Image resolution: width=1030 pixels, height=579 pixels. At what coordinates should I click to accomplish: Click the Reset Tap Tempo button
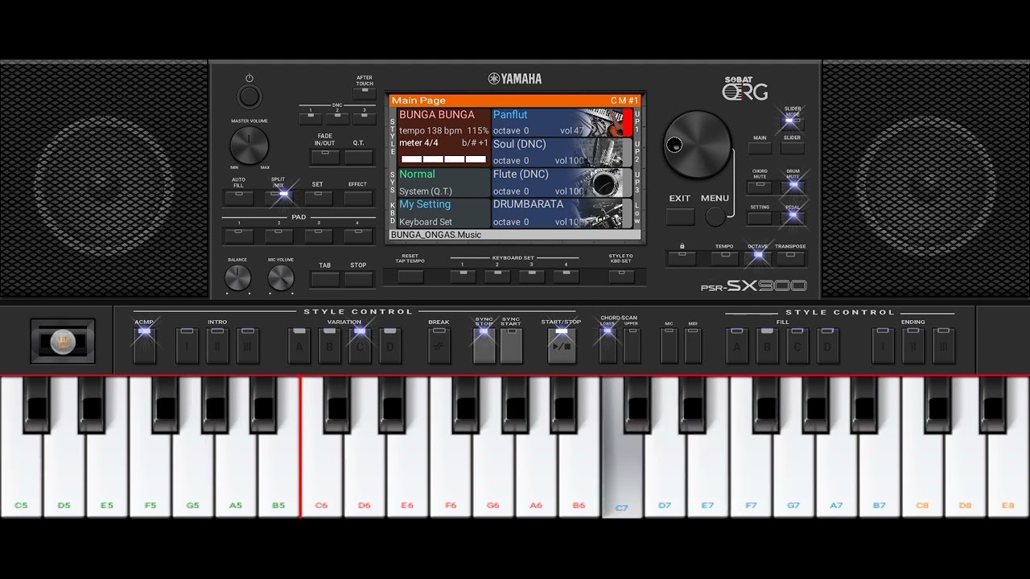point(410,276)
